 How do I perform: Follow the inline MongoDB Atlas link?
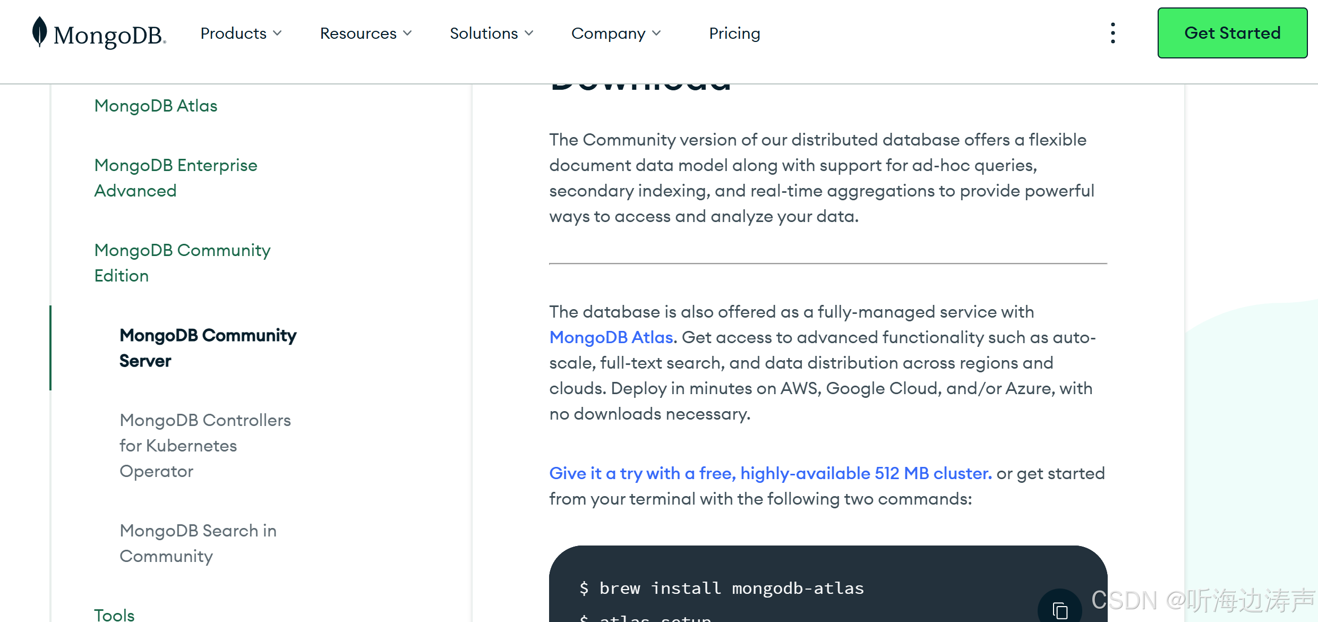pyautogui.click(x=611, y=337)
